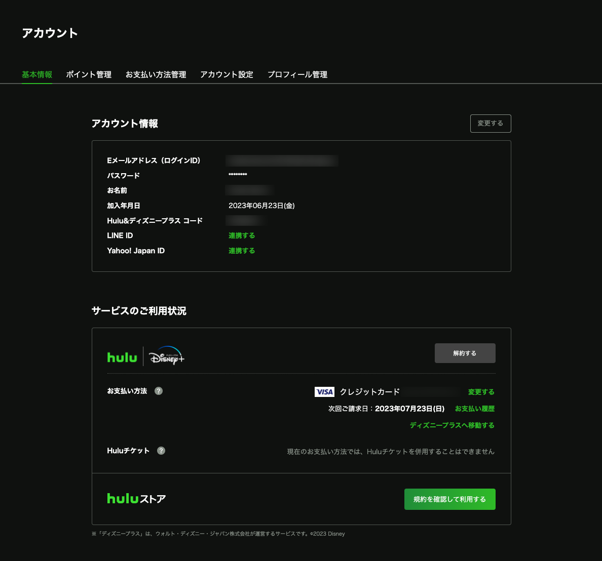
Task: Click the クレジットカード label
Action: [370, 392]
